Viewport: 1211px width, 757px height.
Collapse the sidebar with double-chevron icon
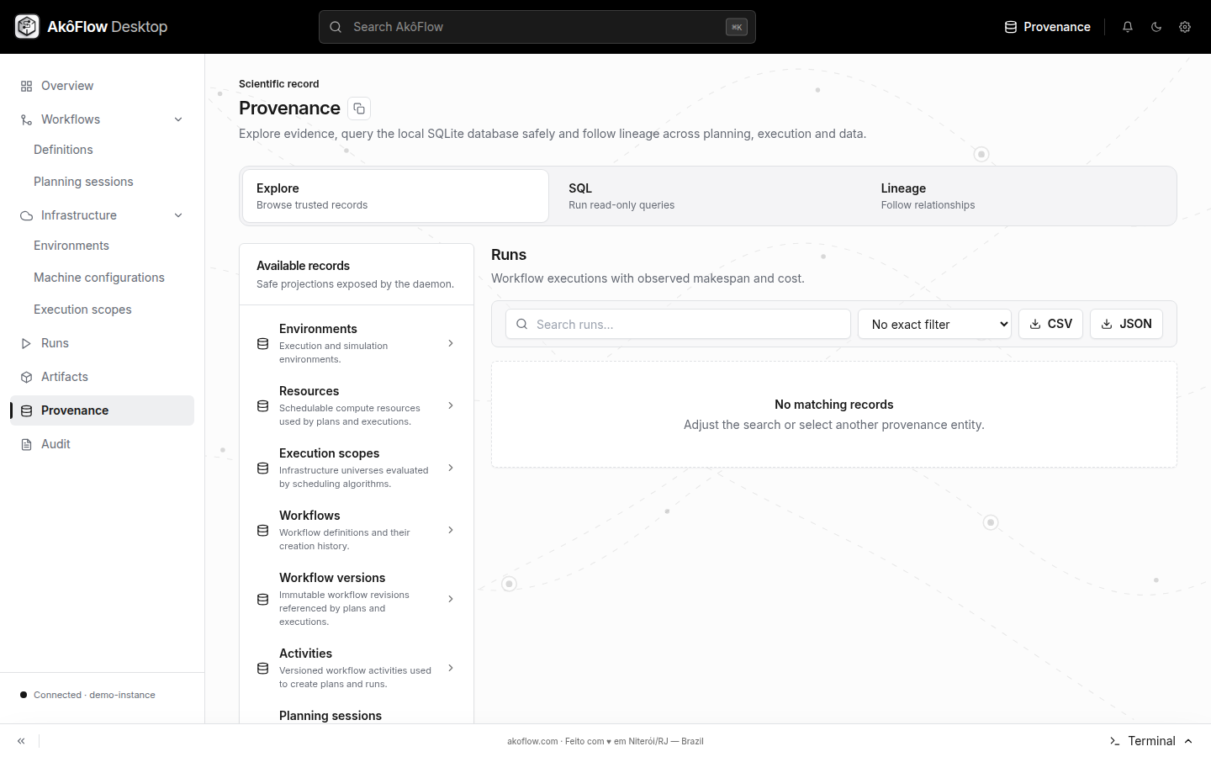pyautogui.click(x=21, y=741)
